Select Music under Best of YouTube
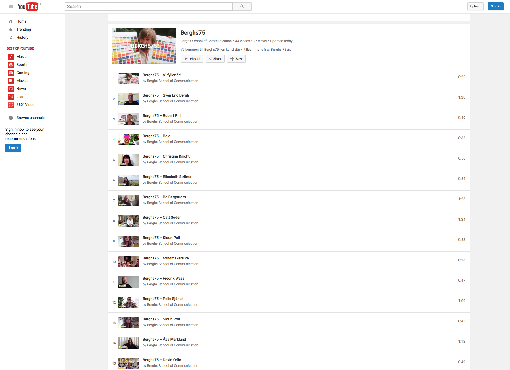The image size is (510, 370). tap(22, 57)
